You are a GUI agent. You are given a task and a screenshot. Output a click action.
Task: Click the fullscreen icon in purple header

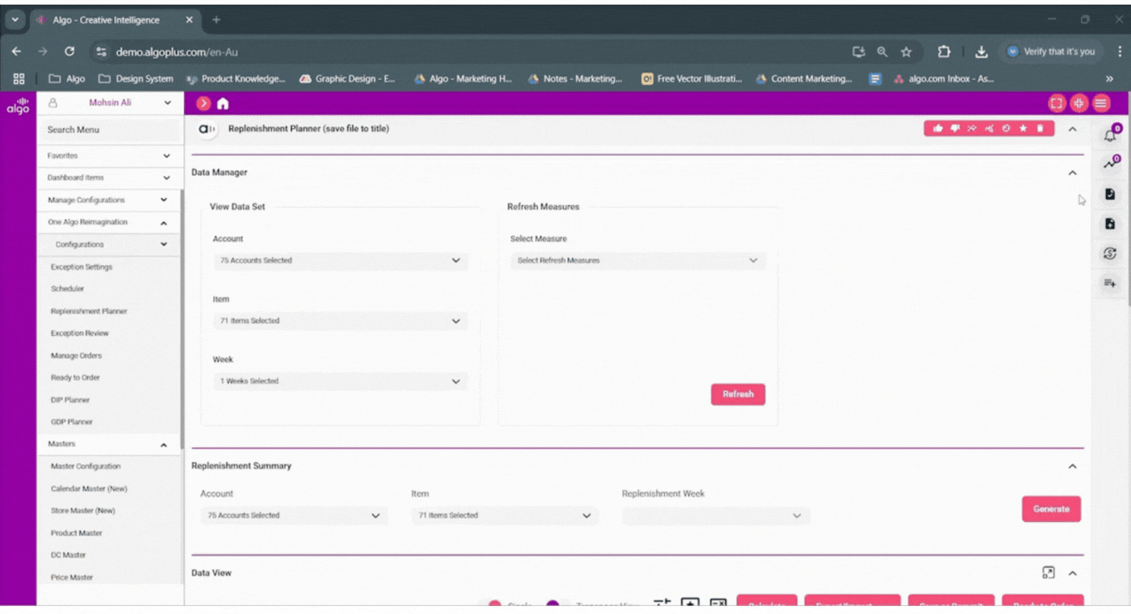pyautogui.click(x=1056, y=103)
